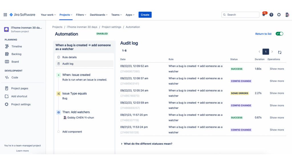Click the Timeline icon in sidebar
Viewport: 292px width, 164px height.
coord(7,46)
